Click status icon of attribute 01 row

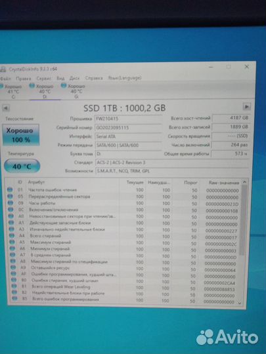(x=10, y=189)
